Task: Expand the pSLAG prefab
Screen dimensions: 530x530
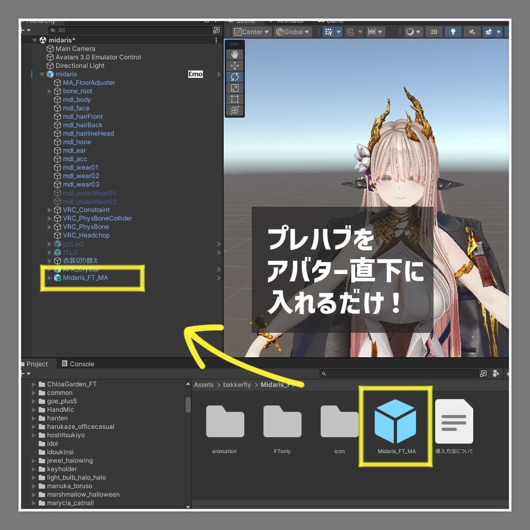Action: coord(49,244)
